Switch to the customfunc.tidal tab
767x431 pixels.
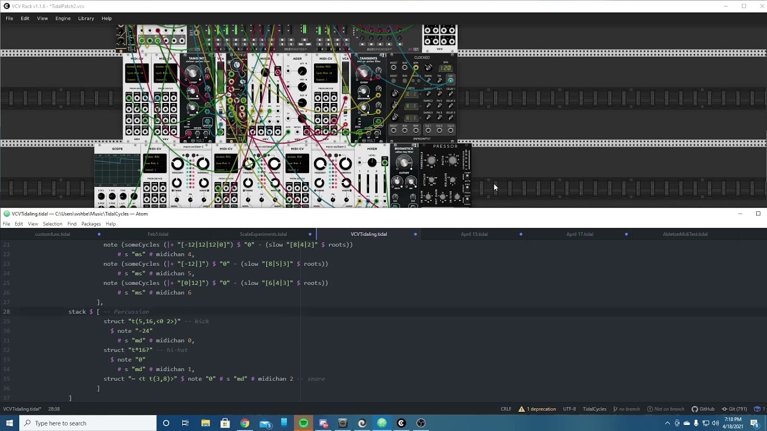[53, 234]
